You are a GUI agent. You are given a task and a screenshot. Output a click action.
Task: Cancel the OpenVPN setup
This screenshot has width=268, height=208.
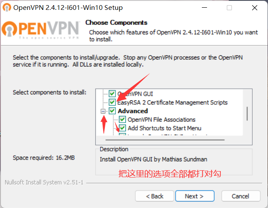pos(240,196)
